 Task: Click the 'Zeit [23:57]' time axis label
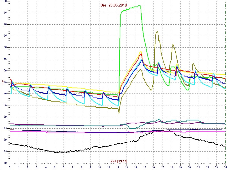[119, 161]
